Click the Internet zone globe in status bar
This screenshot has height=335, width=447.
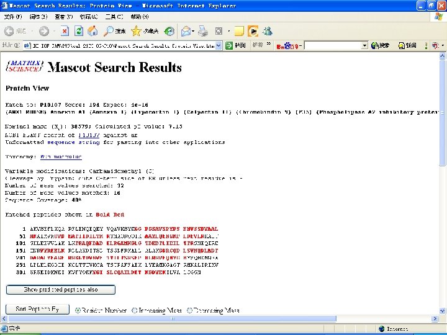coord(382,329)
